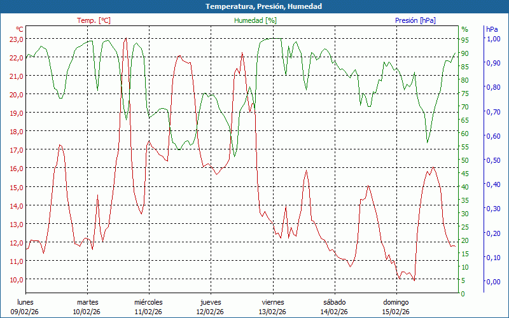Viewport: 509px width, 318px height.
Task: Click the 0,00 tick on pressure axis
Action: (x=493, y=282)
